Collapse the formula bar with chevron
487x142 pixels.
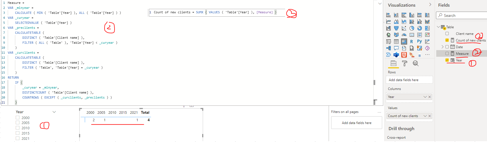(x=380, y=4)
